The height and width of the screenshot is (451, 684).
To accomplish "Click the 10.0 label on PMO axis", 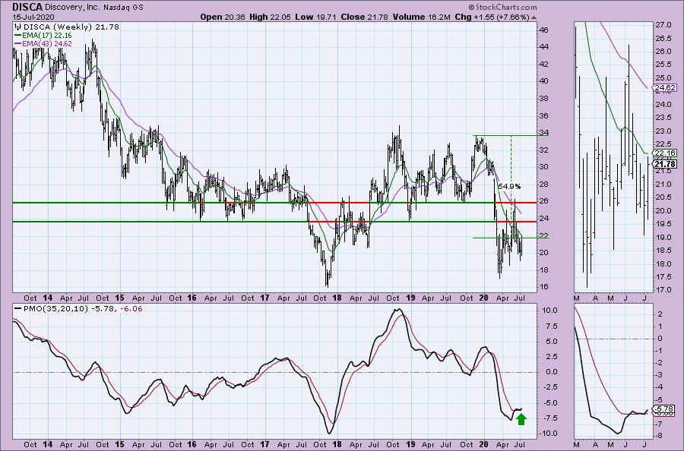I will [549, 311].
